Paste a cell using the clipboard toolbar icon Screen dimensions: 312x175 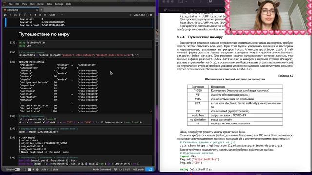25,15
